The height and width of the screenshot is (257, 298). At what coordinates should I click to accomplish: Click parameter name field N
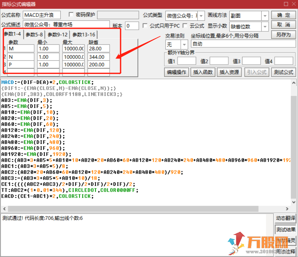[x=21, y=57]
